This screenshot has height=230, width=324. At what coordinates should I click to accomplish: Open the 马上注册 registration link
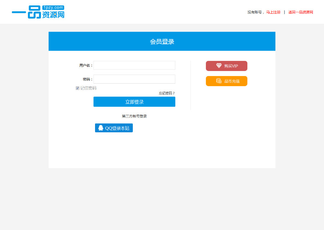(x=273, y=12)
